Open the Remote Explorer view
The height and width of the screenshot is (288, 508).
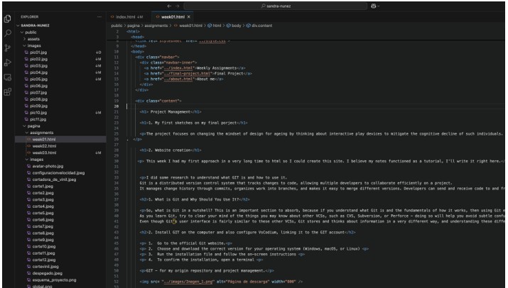click(7, 77)
